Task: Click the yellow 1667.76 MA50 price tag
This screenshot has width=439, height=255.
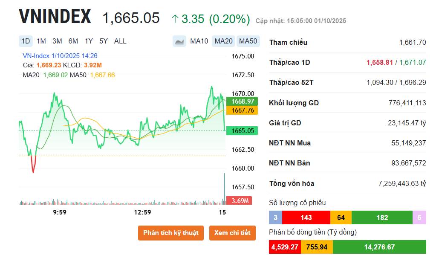Action: pyautogui.click(x=242, y=110)
